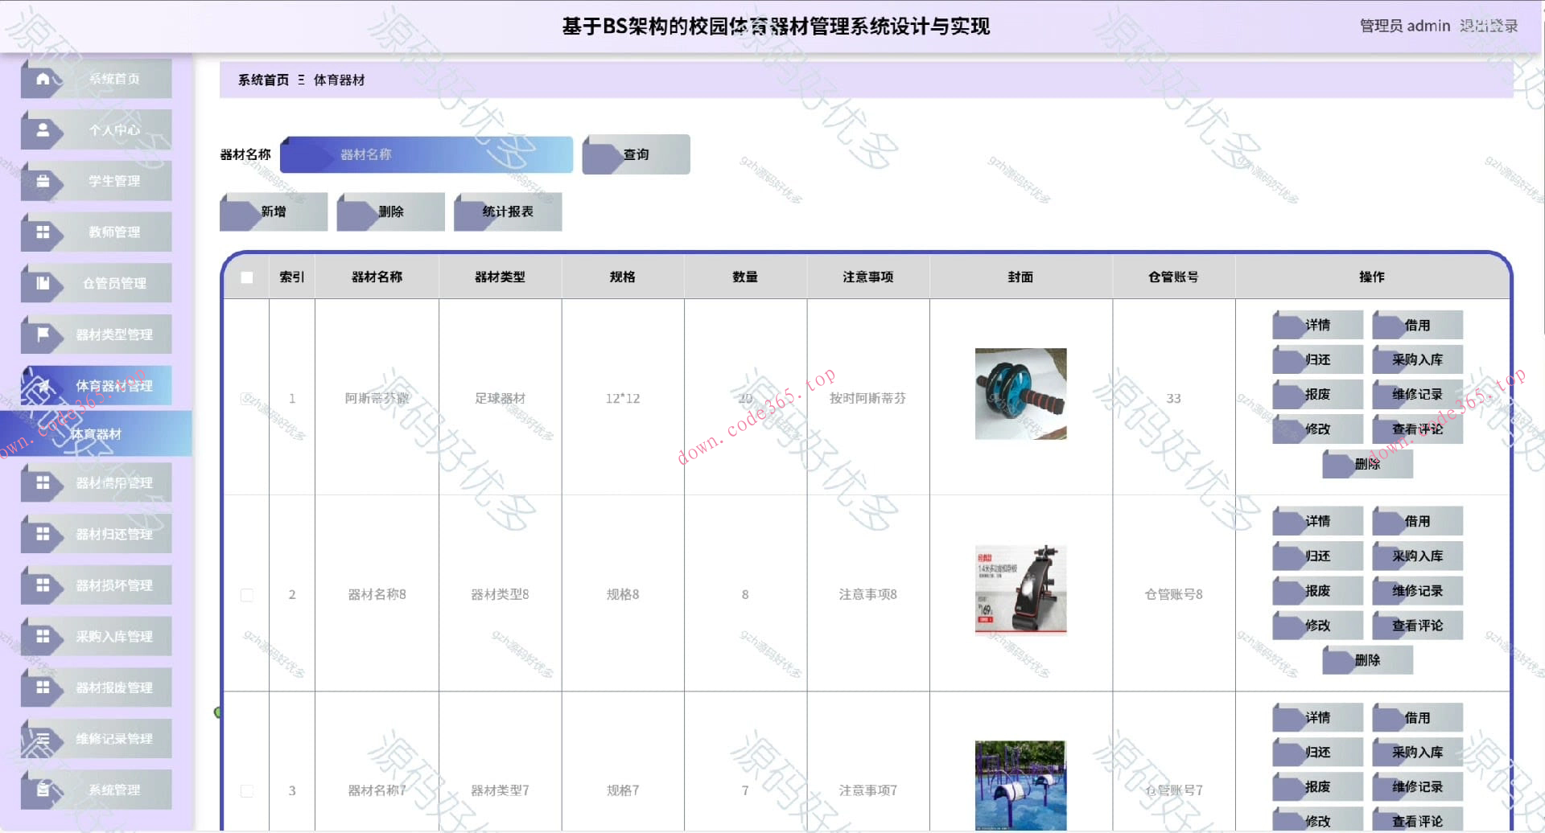Click the 查询 search button
Viewport: 1545px width, 833px height.
tap(636, 154)
